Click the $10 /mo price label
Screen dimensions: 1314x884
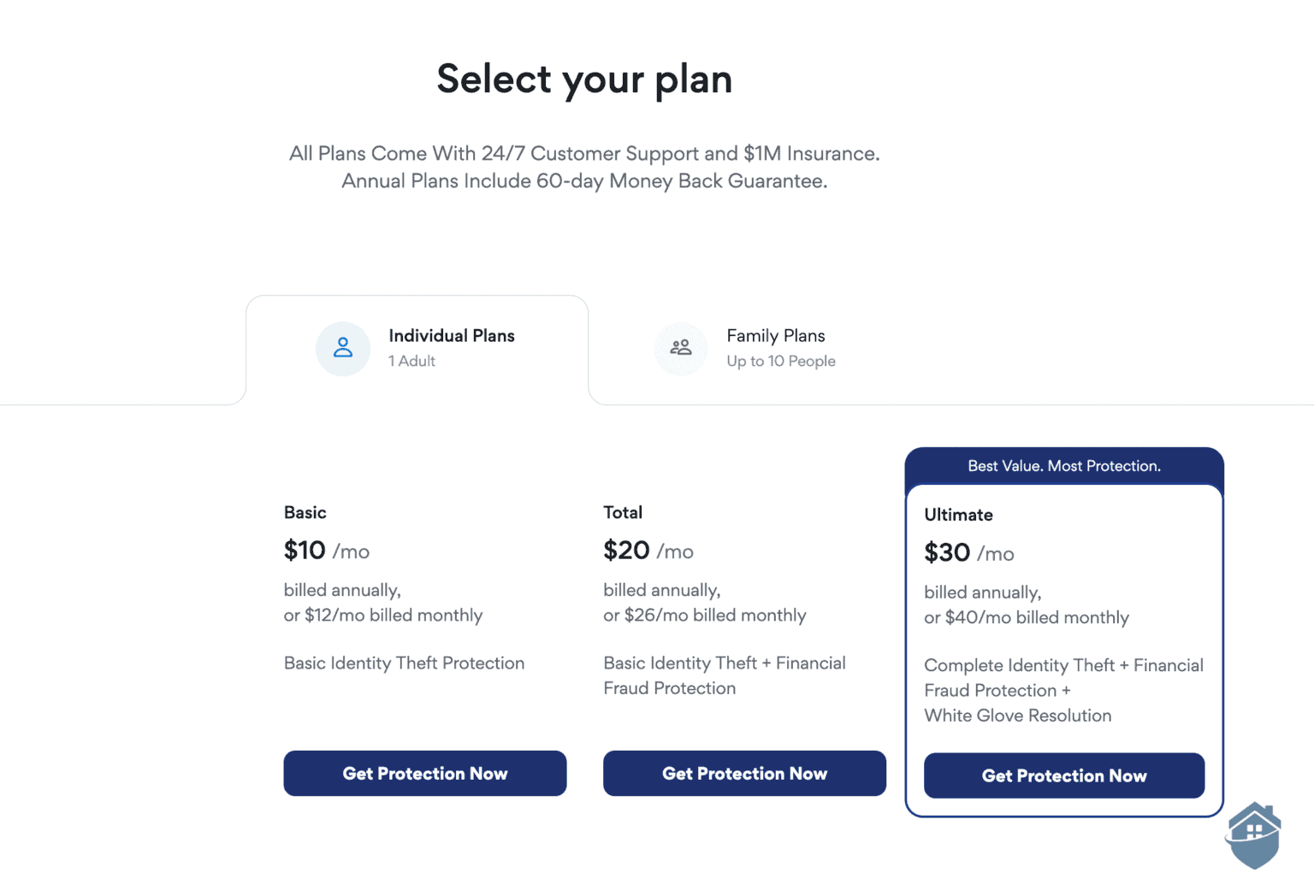pyautogui.click(x=326, y=551)
